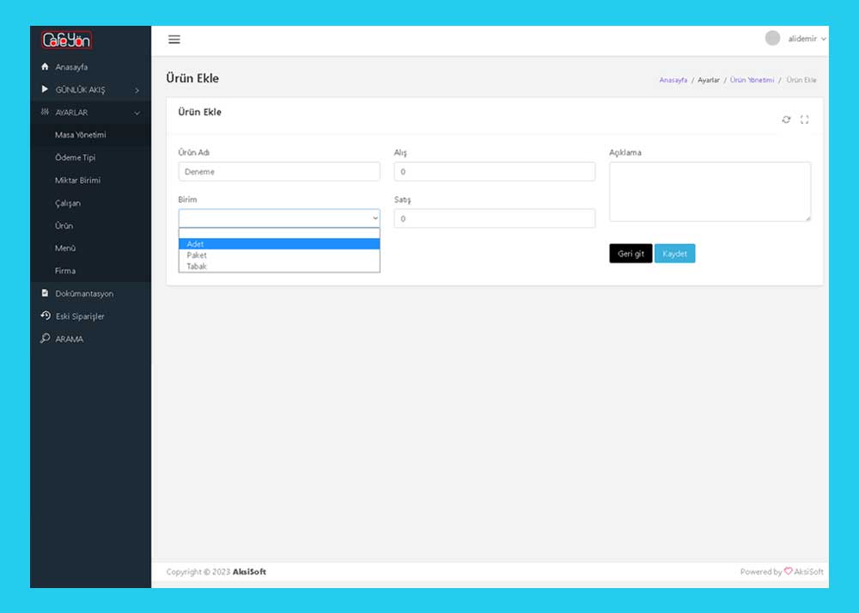Image resolution: width=859 pixels, height=613 pixels.
Task: Open the alidemir user dropdown
Action: coord(807,39)
